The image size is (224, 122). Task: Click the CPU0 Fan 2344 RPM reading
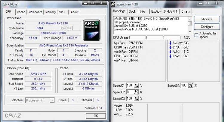128,47
